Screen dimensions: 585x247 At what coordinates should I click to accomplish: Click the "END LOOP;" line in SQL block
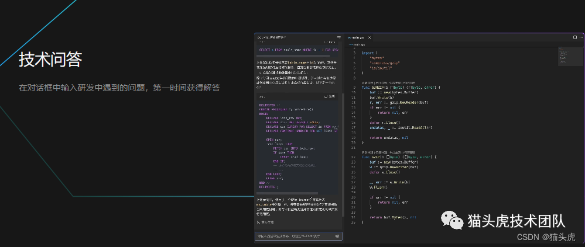click(274, 174)
